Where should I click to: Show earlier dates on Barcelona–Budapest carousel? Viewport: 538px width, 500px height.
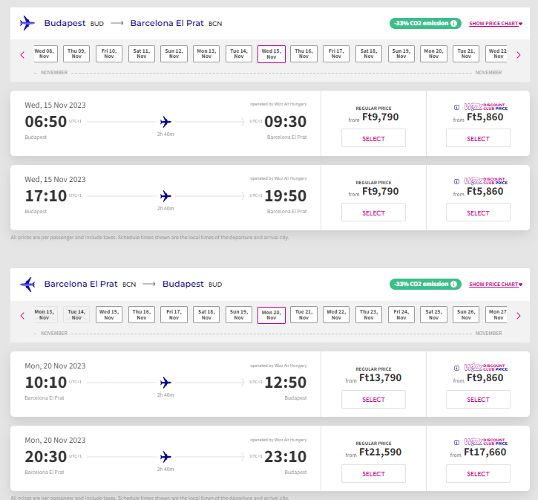23,316
